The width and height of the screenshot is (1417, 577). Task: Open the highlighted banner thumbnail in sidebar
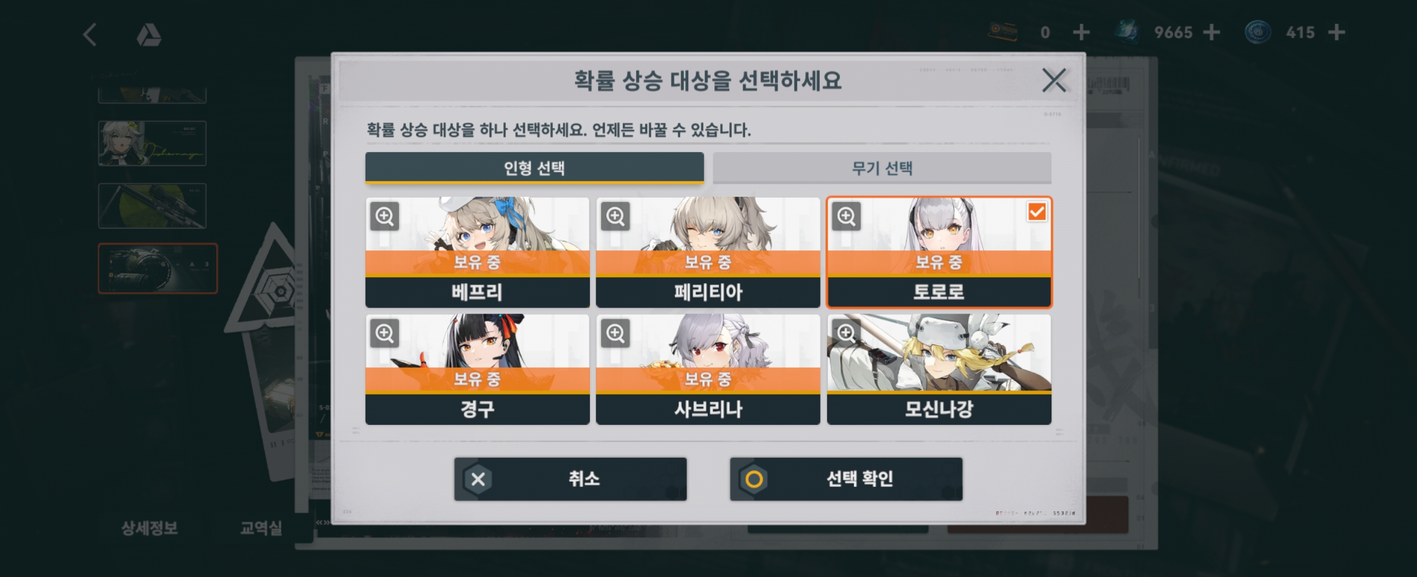click(157, 268)
